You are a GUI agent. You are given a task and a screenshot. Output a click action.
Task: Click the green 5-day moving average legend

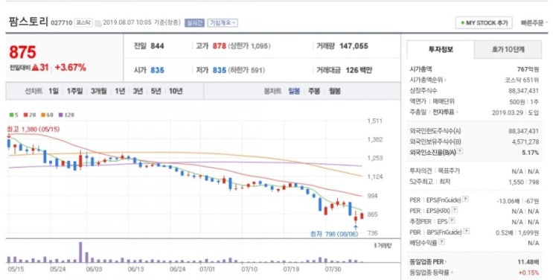[x=13, y=115]
